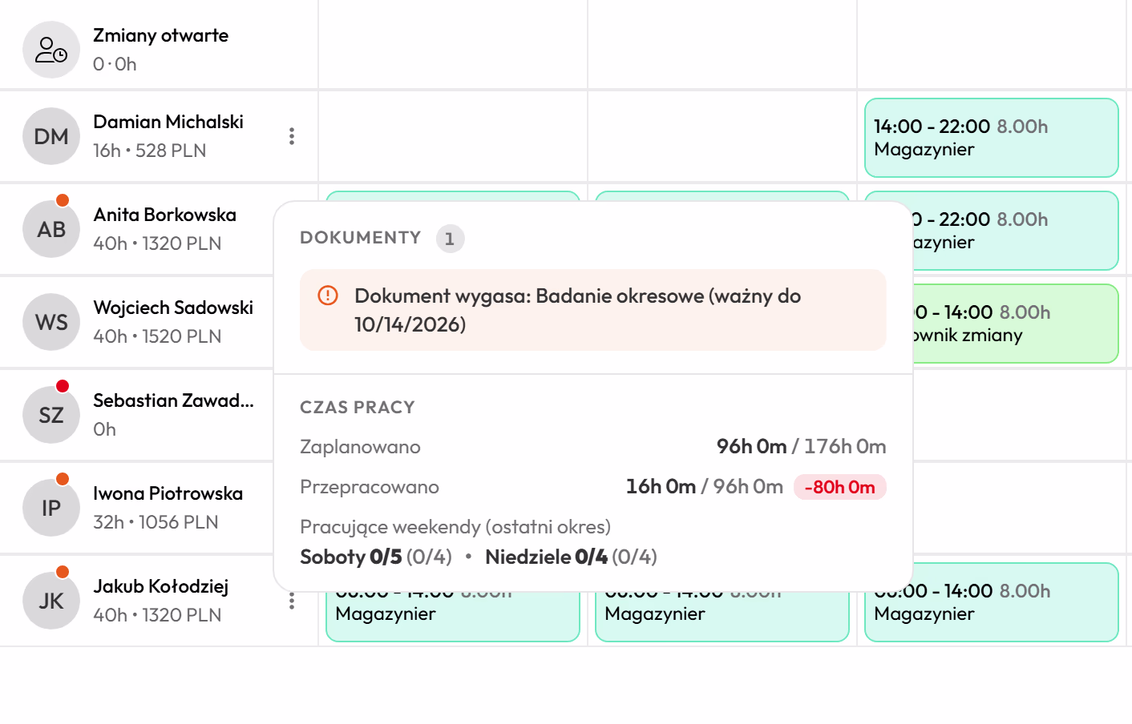Open the three-dot menu for Damian Michalski
1132x724 pixels.
[x=292, y=136]
